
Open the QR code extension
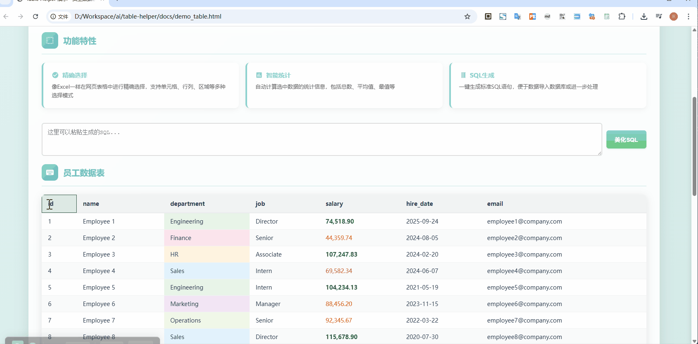click(x=562, y=16)
